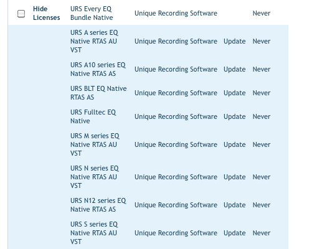Click Update for URS M series EQ
Screen dimensions: 327x249
click(x=234, y=144)
